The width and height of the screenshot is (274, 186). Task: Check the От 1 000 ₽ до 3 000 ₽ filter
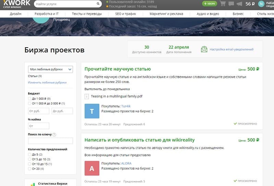(x=30, y=103)
